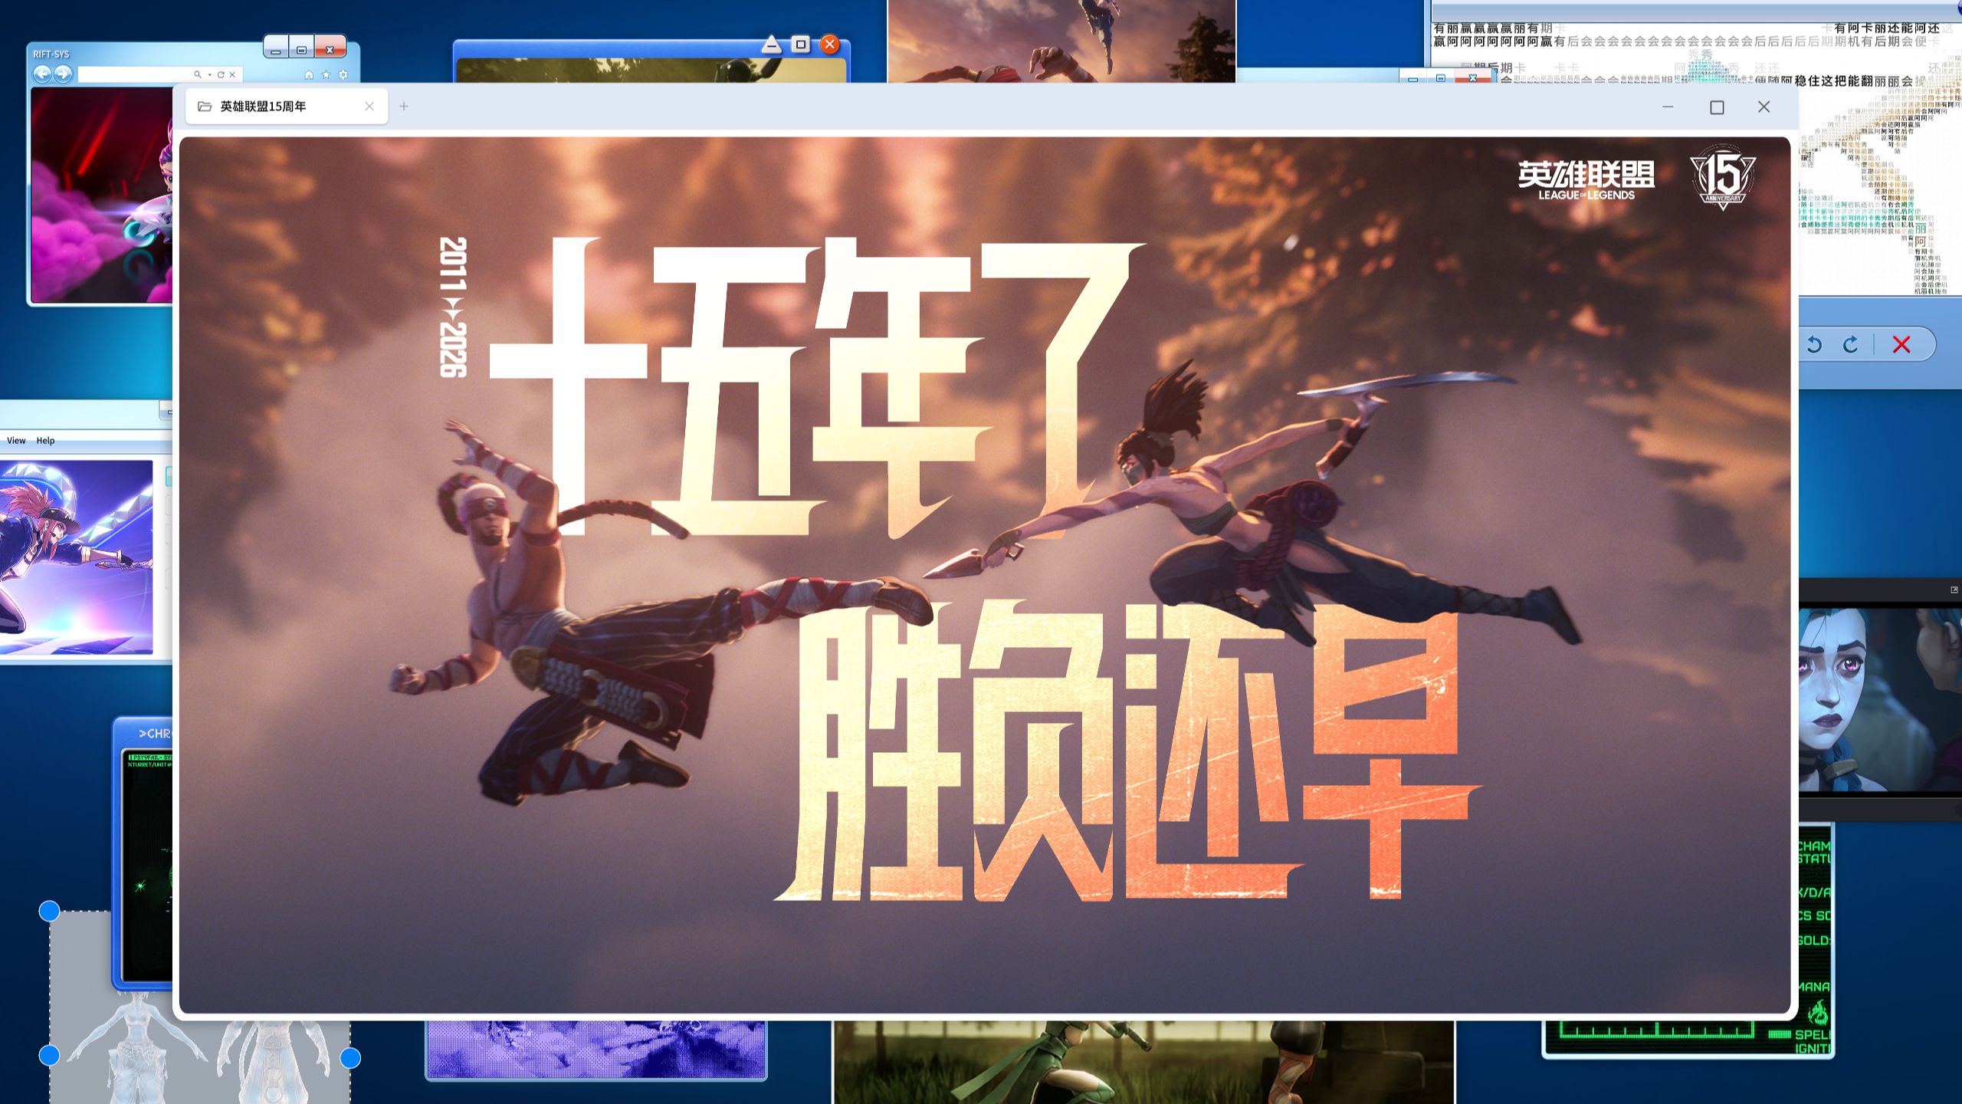Click the top-left blue selection handle
The width and height of the screenshot is (1962, 1104).
[x=49, y=911]
